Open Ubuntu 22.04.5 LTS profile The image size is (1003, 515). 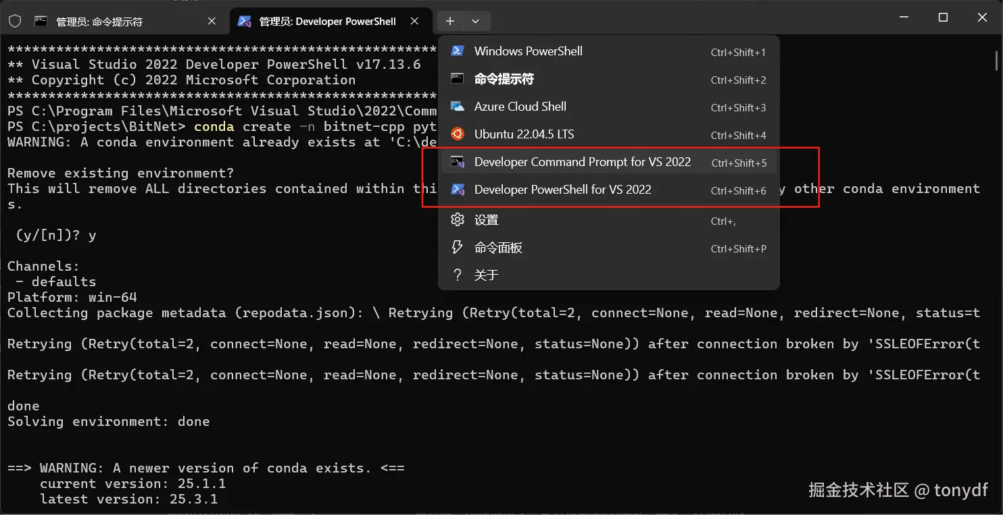point(608,134)
